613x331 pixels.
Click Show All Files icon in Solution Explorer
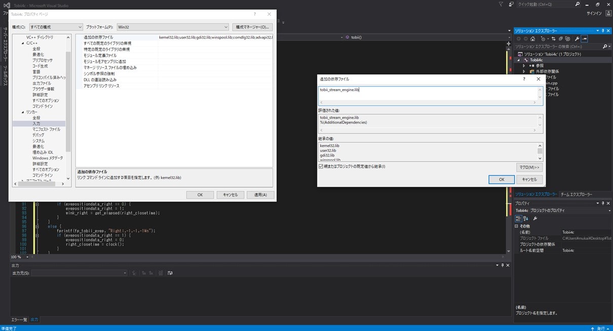click(x=567, y=38)
